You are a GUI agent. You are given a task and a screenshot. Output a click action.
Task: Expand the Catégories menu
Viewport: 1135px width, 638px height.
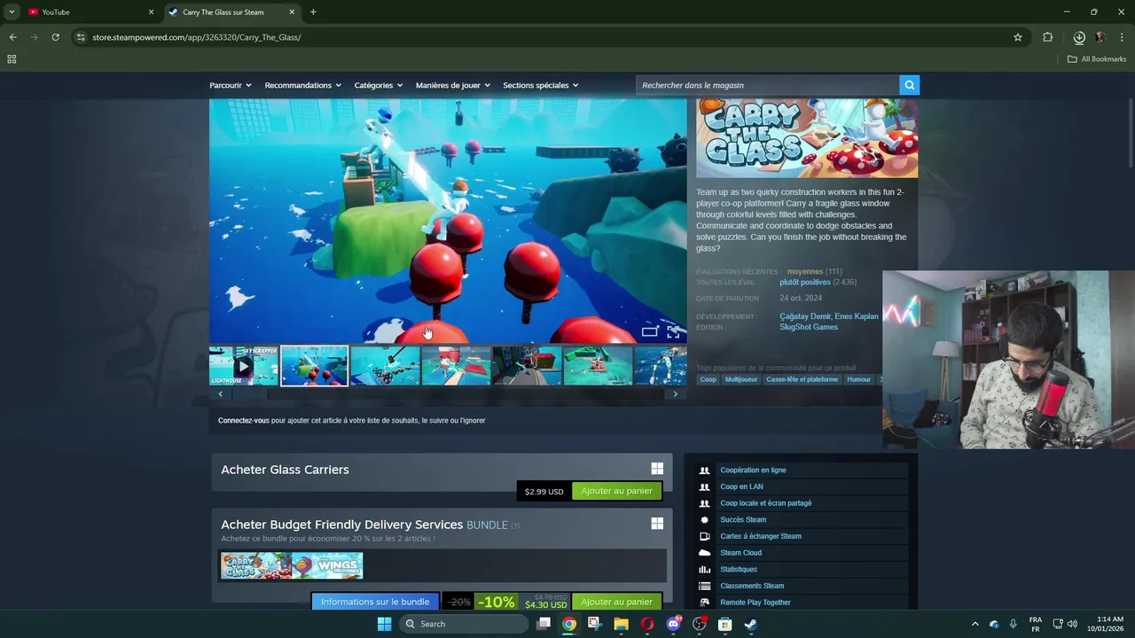tap(379, 85)
